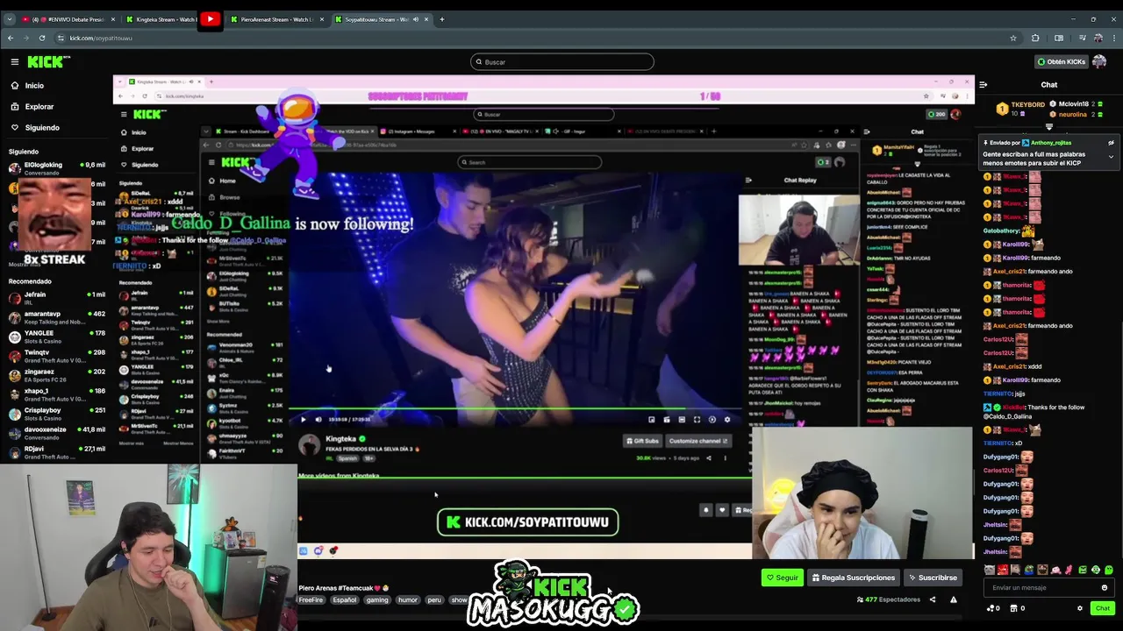Image resolution: width=1123 pixels, height=631 pixels.
Task: Hide the pinned message from Anthony_rojitas
Action: [x=1111, y=143]
